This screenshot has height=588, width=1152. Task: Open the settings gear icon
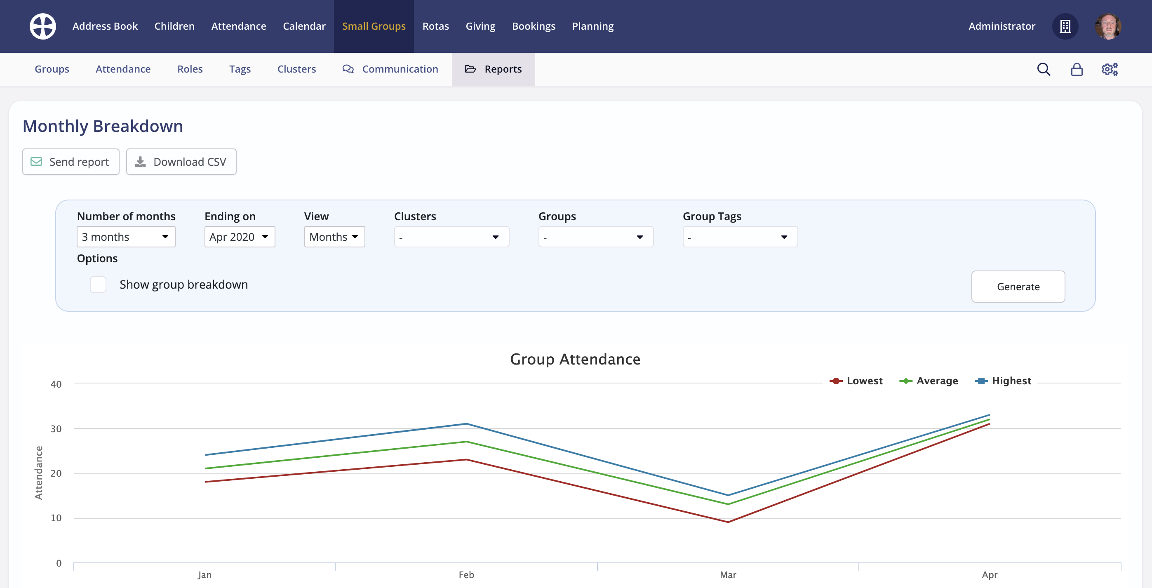click(x=1109, y=69)
